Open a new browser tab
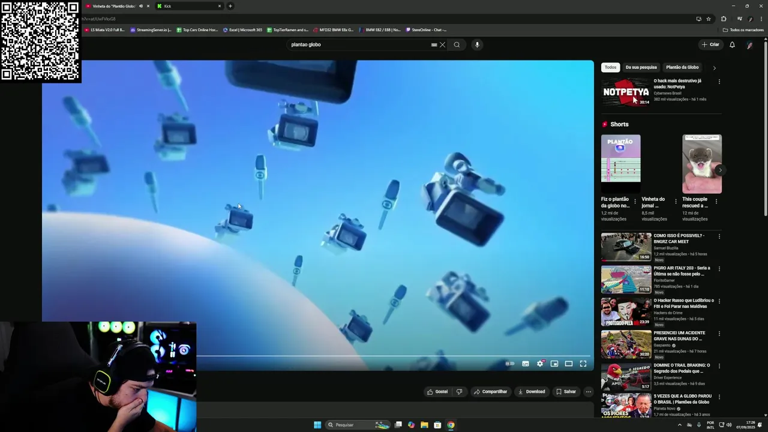This screenshot has height=432, width=768. [230, 6]
